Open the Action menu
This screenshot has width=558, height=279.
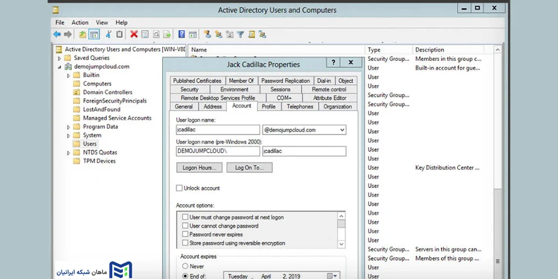pos(80,22)
